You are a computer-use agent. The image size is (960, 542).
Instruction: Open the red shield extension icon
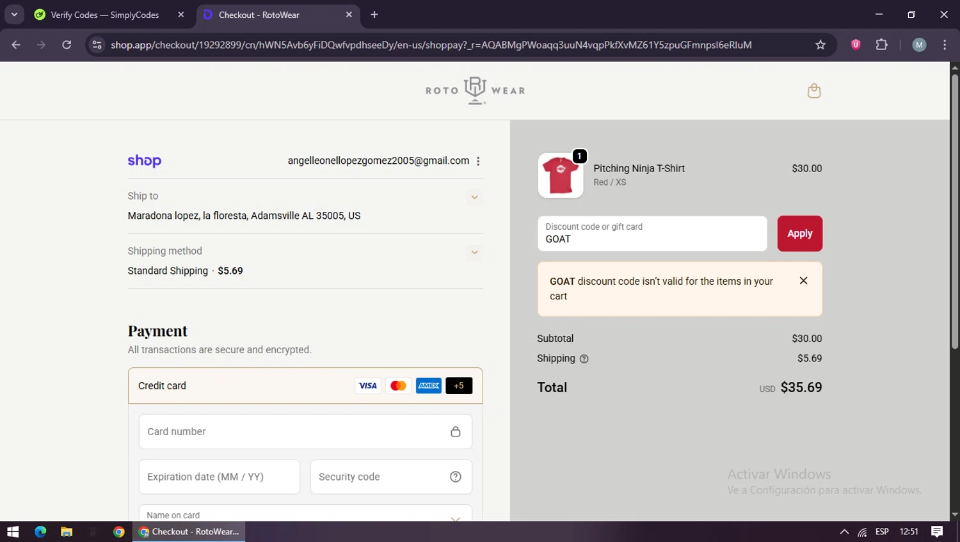click(856, 45)
